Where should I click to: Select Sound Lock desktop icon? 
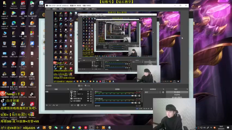[32, 85]
